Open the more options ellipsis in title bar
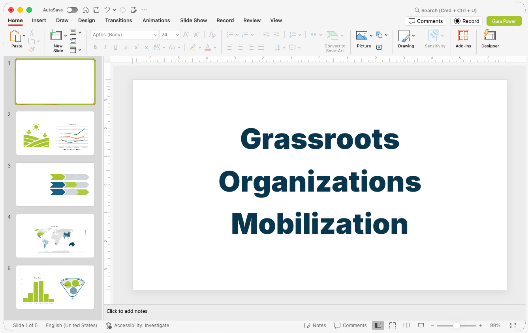The image size is (528, 333). click(144, 10)
